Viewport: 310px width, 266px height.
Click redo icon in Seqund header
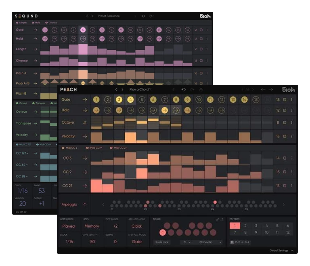click(x=151, y=16)
